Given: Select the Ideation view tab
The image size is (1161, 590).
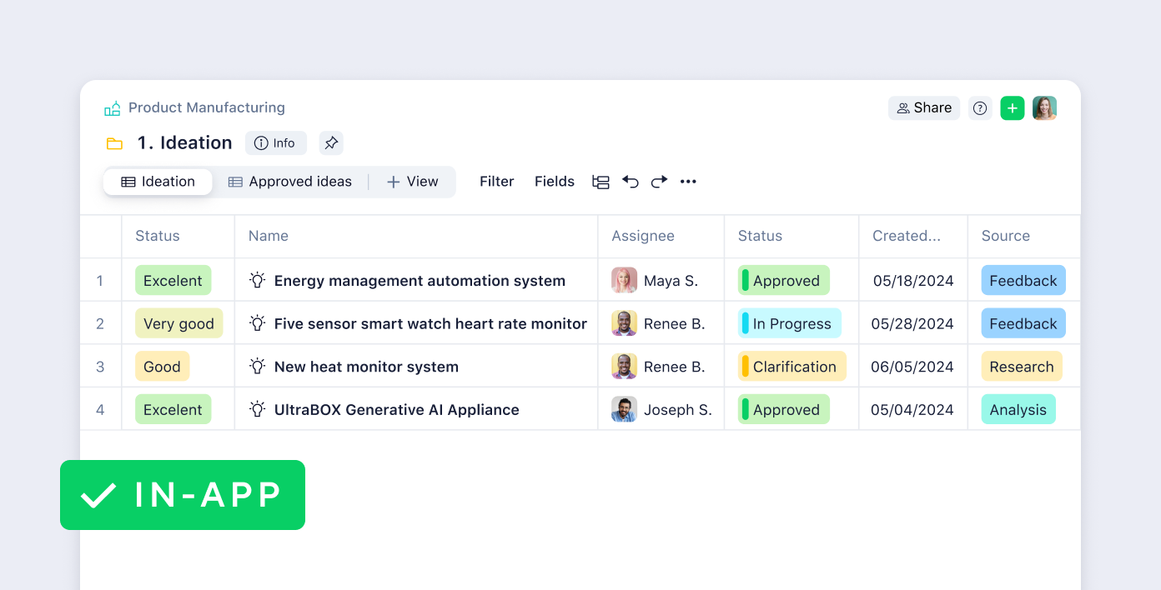Looking at the screenshot, I should pos(158,182).
